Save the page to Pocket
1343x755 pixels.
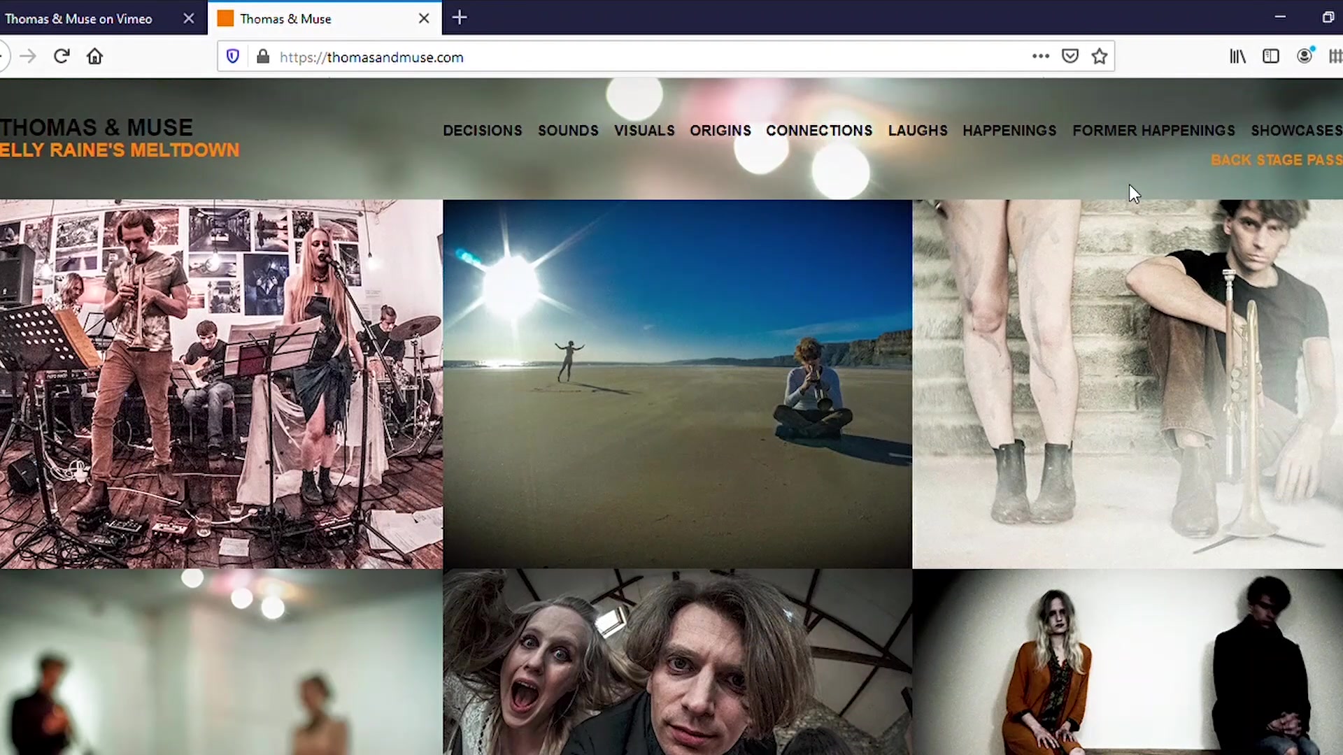[1070, 56]
